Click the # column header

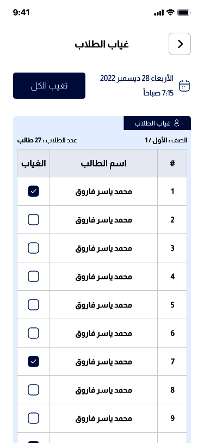coord(172,163)
